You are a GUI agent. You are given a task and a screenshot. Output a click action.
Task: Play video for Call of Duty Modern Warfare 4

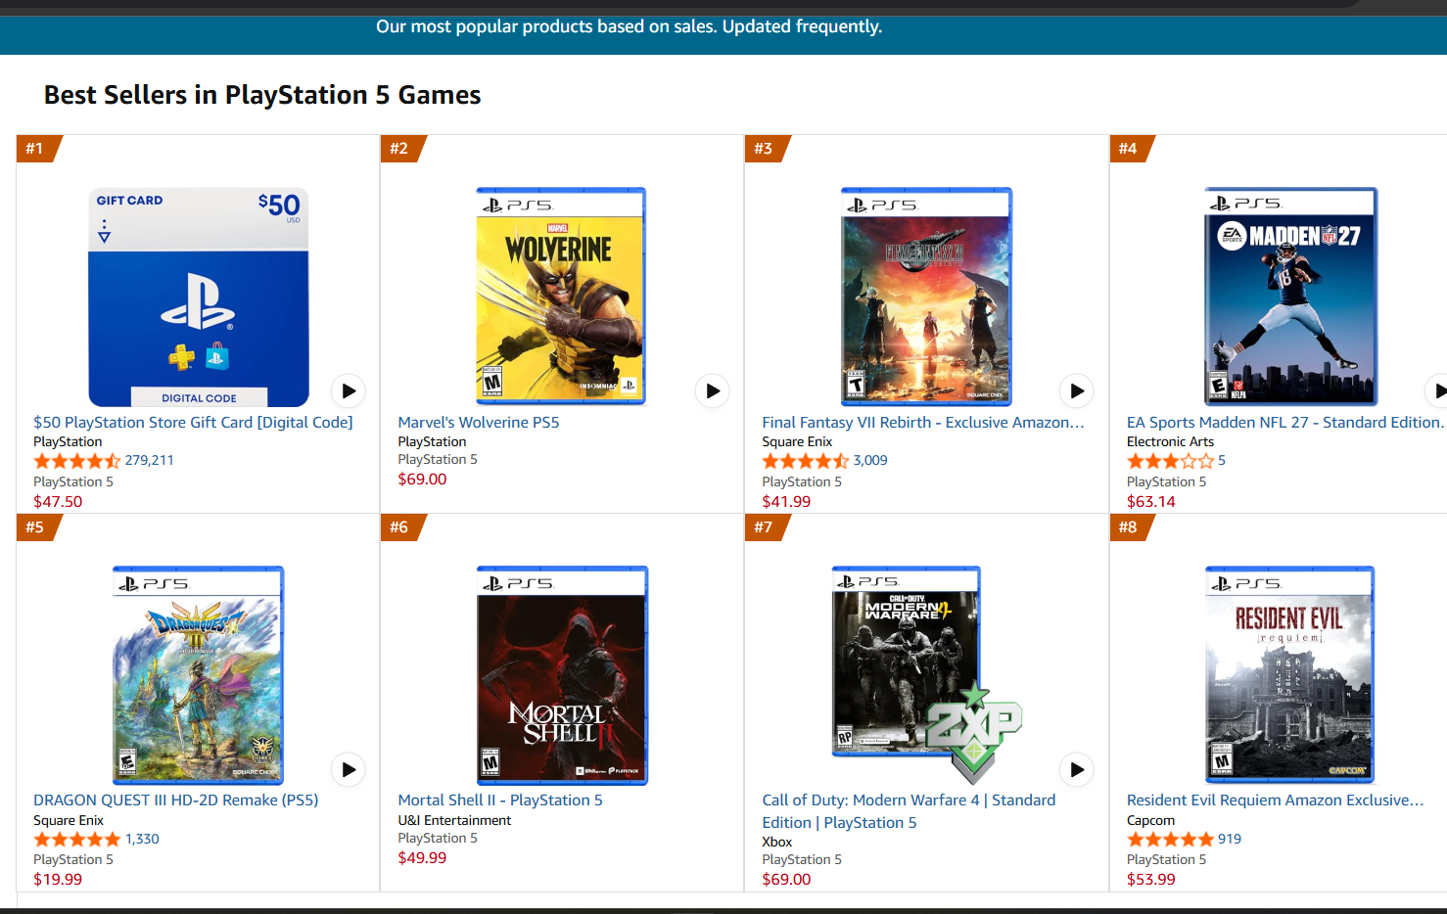pyautogui.click(x=1077, y=769)
